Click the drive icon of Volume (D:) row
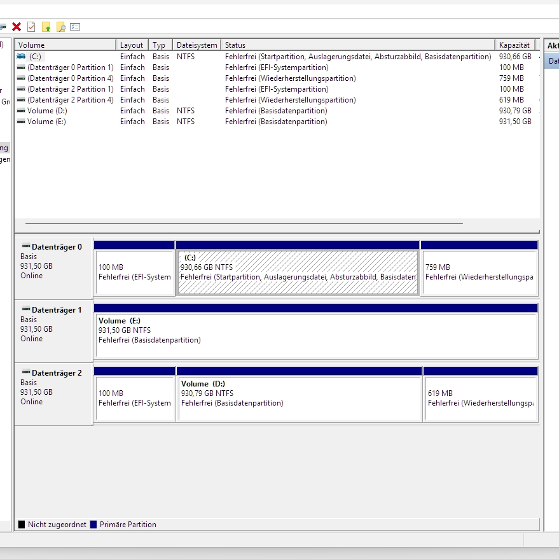 tap(21, 111)
